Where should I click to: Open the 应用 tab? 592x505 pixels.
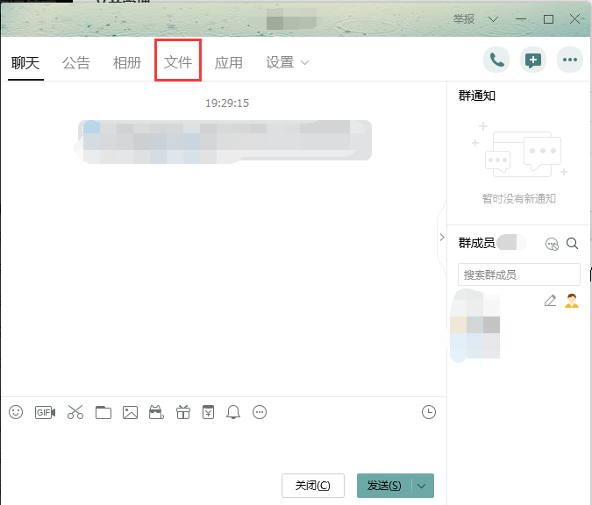coord(229,62)
